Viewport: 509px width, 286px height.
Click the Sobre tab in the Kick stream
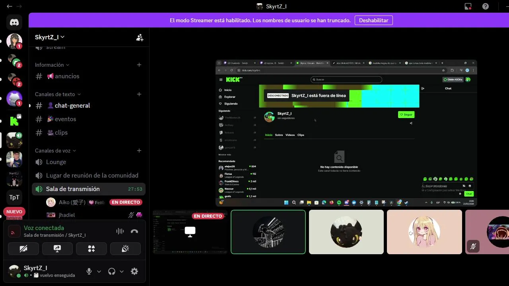coord(279,135)
